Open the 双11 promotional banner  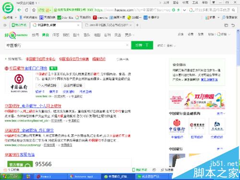tap(197, 100)
